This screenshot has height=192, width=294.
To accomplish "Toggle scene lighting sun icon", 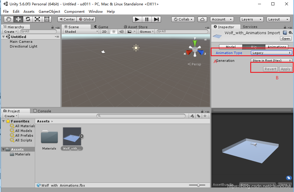I will coord(114,32).
